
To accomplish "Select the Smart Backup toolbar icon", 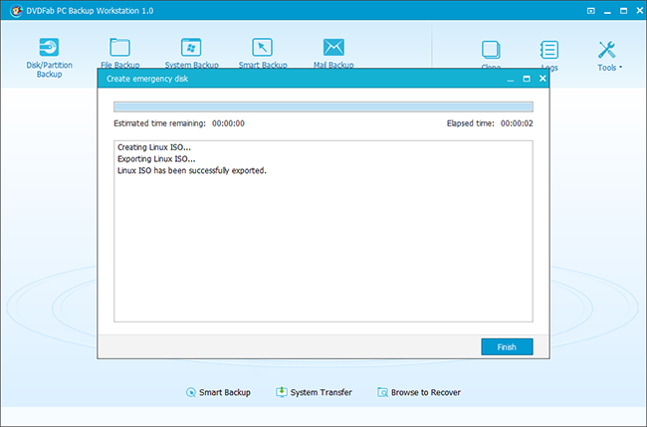I will coord(263,48).
